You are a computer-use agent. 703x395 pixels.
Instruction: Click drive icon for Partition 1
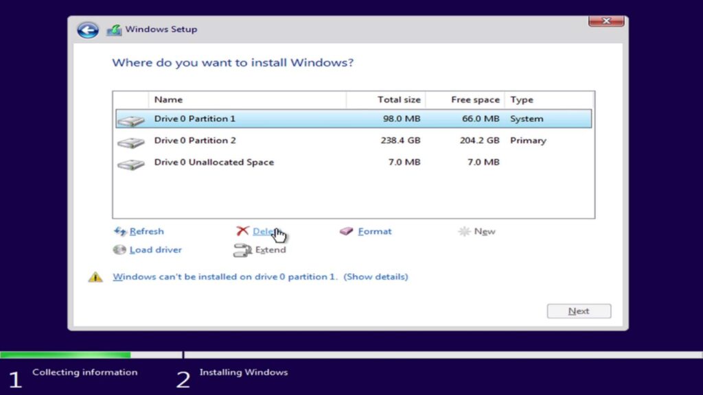(x=131, y=121)
